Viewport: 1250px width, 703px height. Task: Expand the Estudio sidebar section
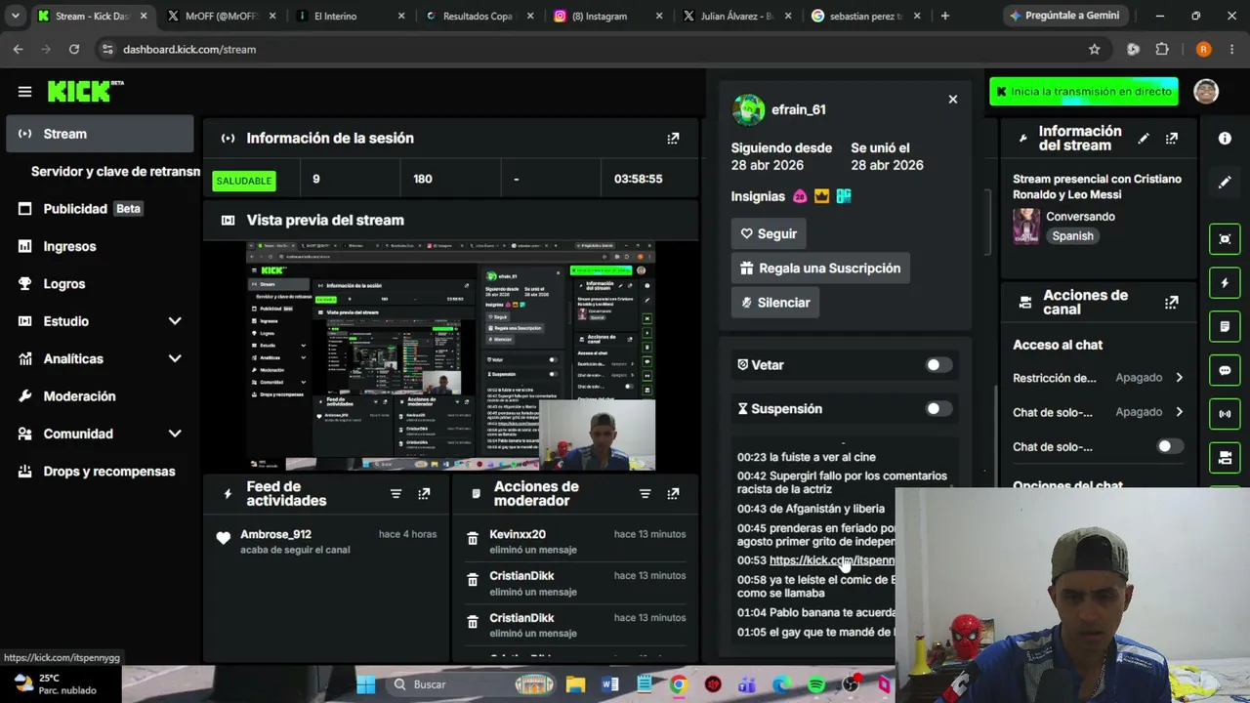(175, 321)
